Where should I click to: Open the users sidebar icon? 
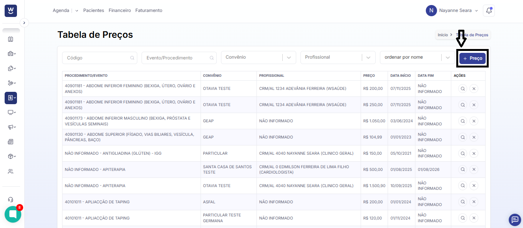(x=11, y=171)
